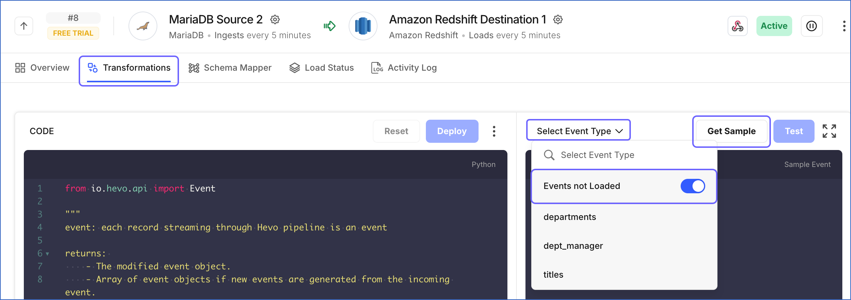
Task: Go to the Load Status tab
Action: (x=321, y=68)
